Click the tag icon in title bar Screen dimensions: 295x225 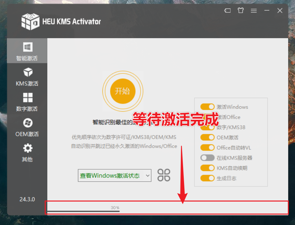(x=227, y=10)
